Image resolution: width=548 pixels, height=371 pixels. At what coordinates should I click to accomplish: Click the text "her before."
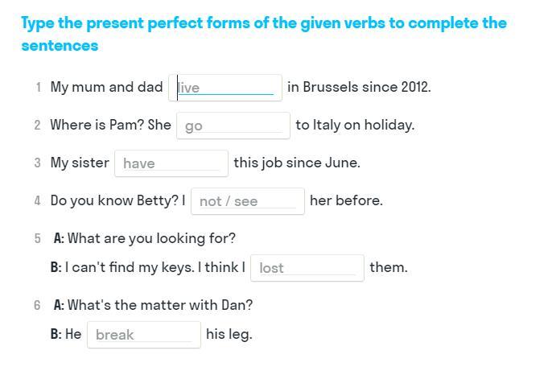346,200
